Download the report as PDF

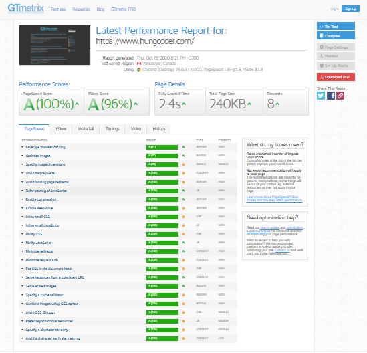[336, 77]
